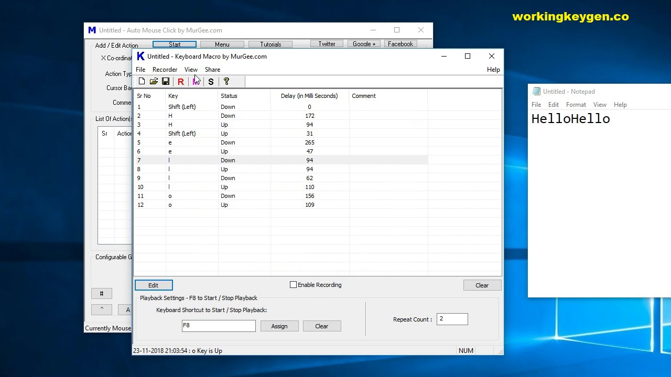Create a new macro file

click(x=142, y=81)
